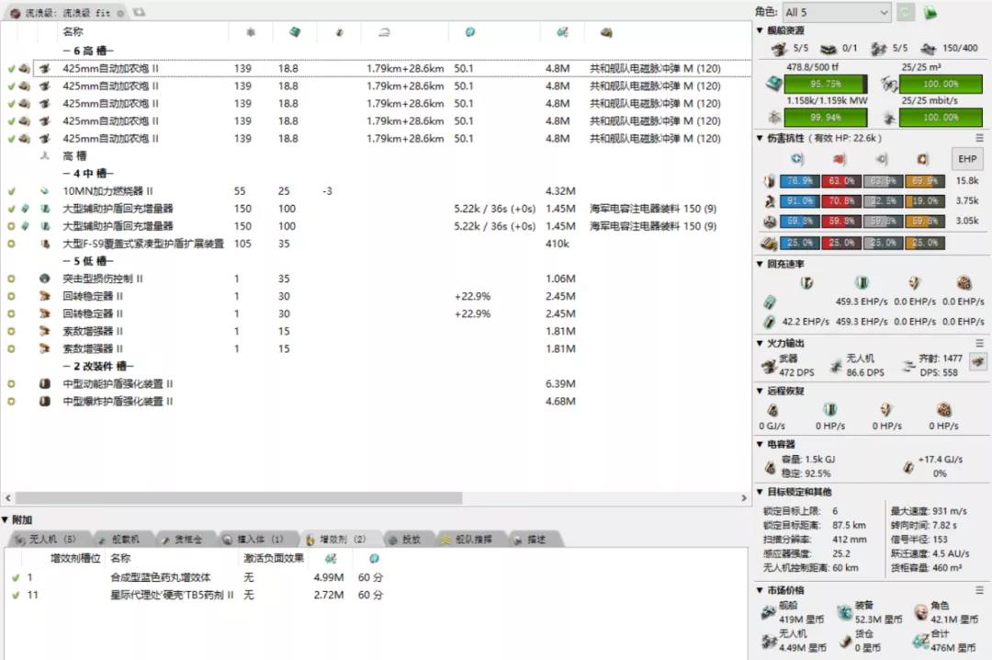Click the icon right of volley DPS
The height and width of the screenshot is (660, 992).
977,362
